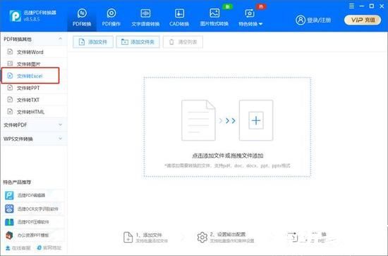
Task: Click the VIP 充值 button
Action: click(363, 20)
